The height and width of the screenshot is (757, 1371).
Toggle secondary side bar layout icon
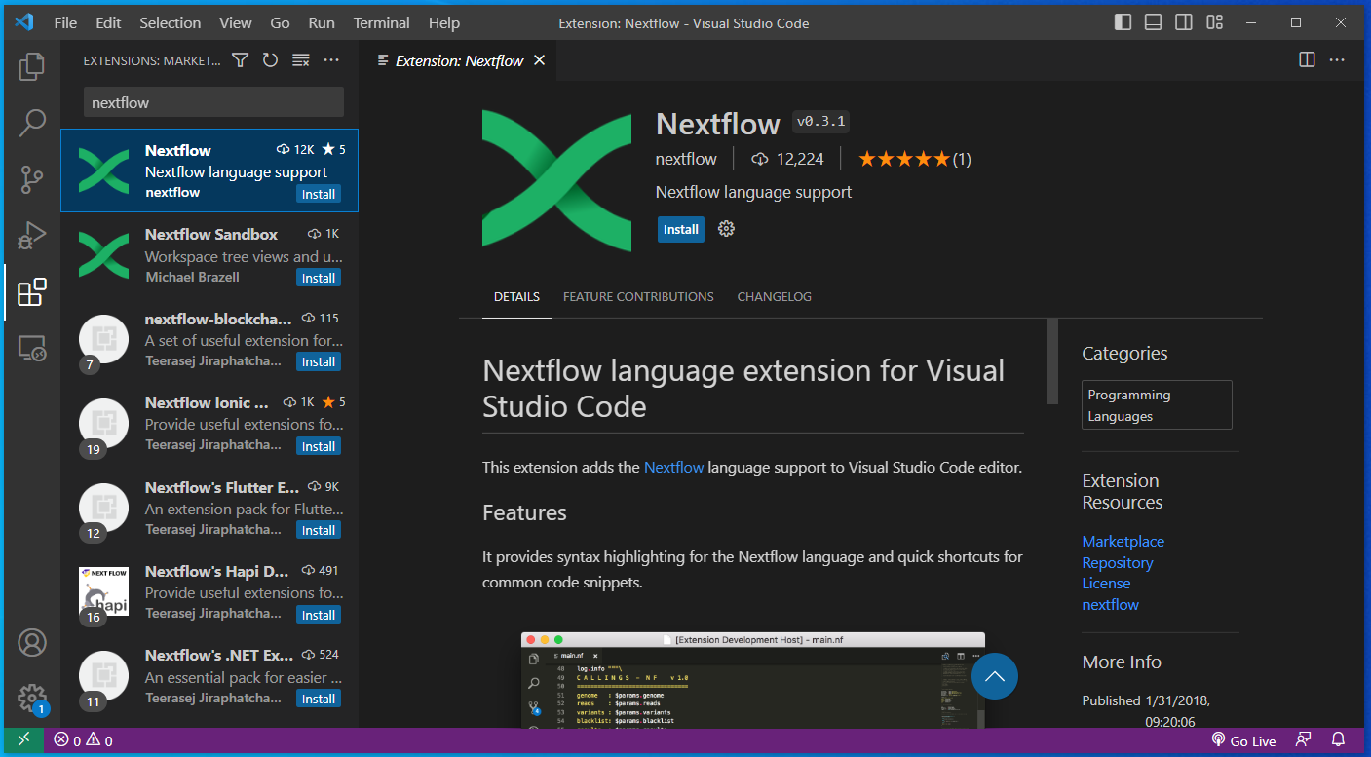click(1183, 22)
